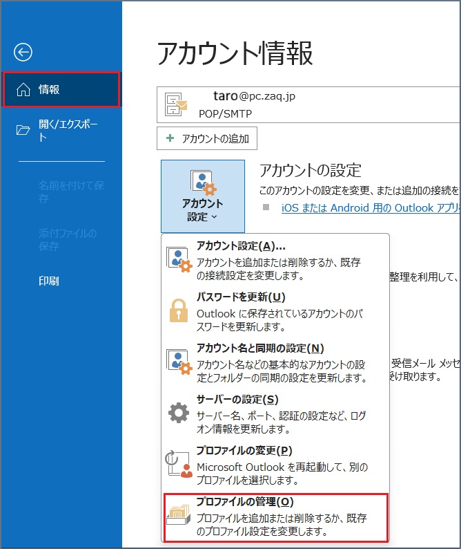Click the アカウント名と同期の設定 icon
The width and height of the screenshot is (461, 549).
[x=179, y=360]
